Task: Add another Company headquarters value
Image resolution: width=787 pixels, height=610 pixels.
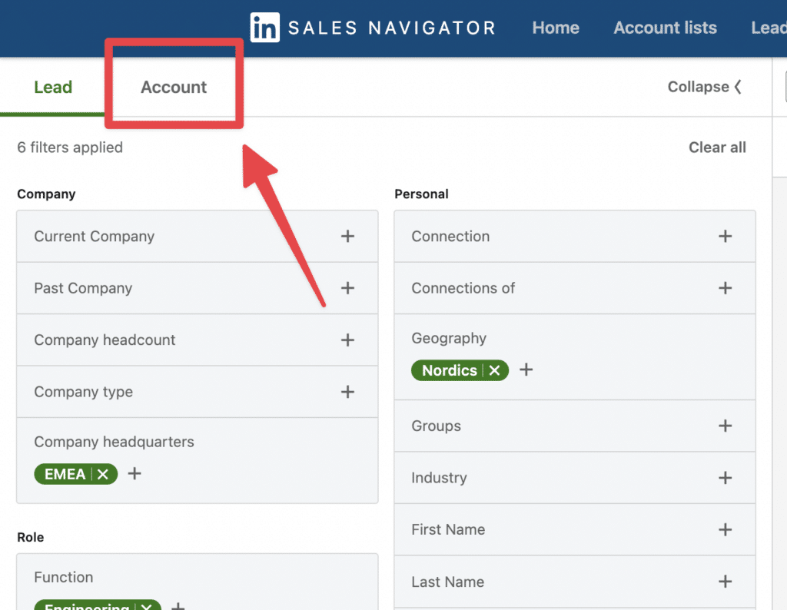Action: (x=134, y=473)
